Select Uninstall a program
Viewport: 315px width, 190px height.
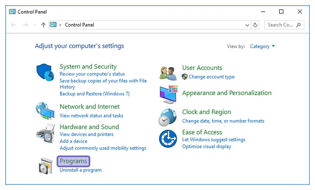coord(81,170)
